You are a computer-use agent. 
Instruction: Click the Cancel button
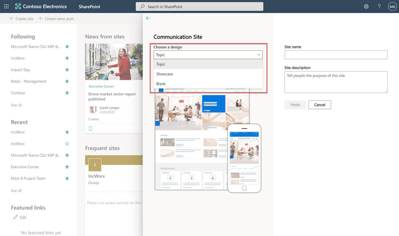[320, 105]
